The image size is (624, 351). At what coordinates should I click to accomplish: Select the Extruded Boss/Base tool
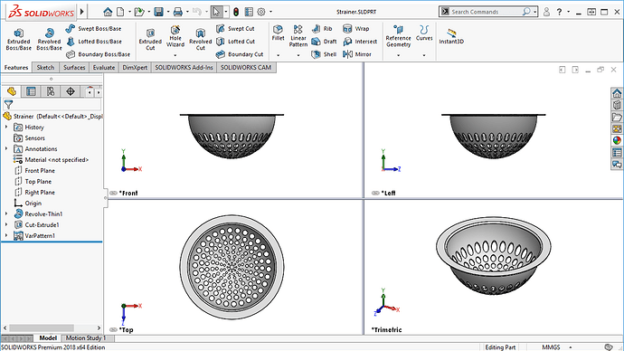(18, 40)
